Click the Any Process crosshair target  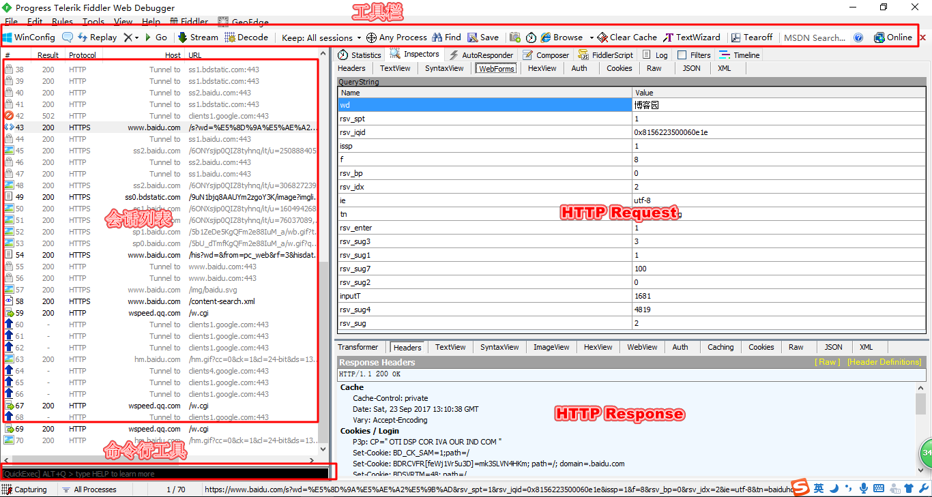tap(371, 37)
